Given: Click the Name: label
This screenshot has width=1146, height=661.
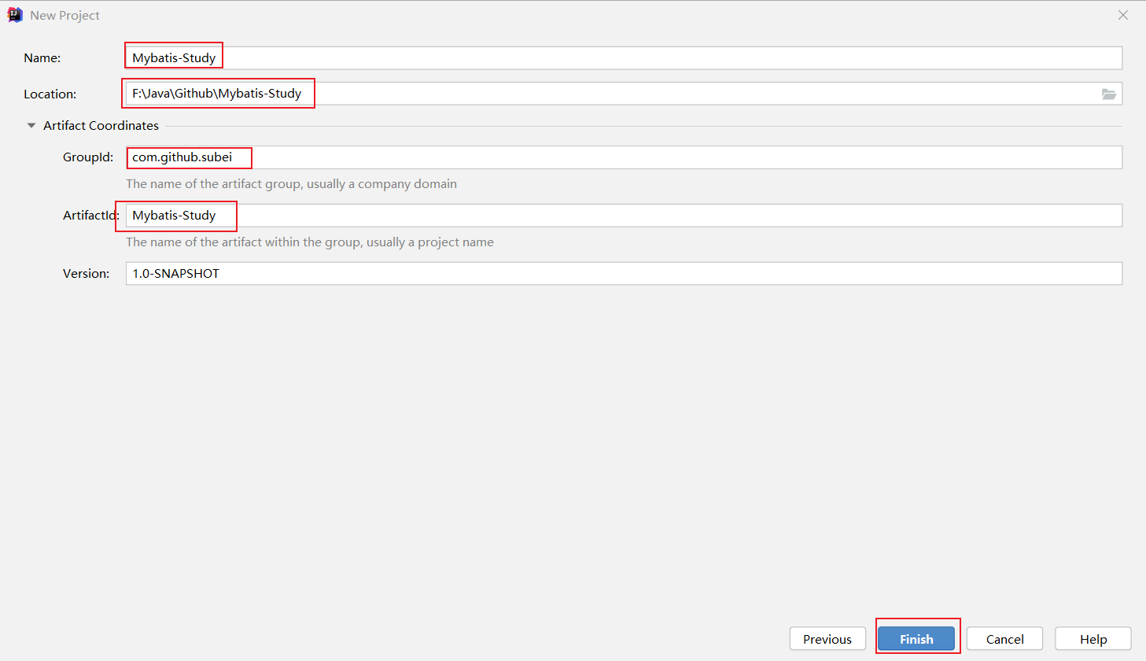Looking at the screenshot, I should tap(42, 57).
